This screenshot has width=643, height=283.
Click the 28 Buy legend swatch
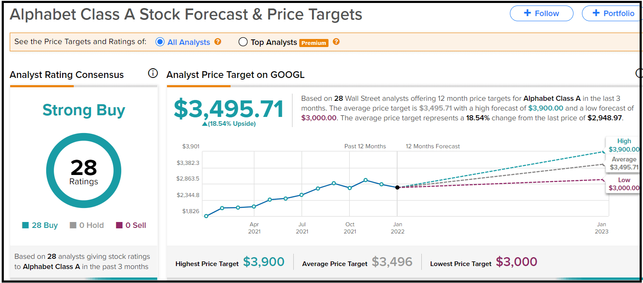point(25,225)
